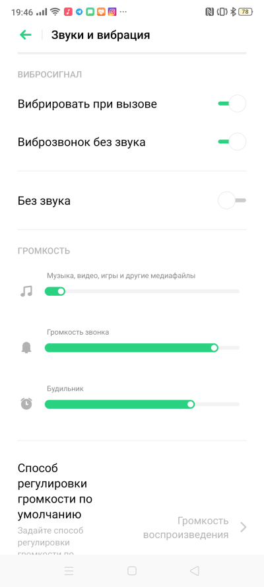264x587 pixels.
Task: Tap the battery indicator in status bar
Action: pos(246,12)
